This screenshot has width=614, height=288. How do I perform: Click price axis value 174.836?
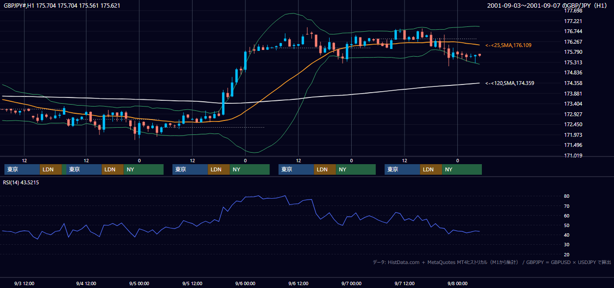coord(573,73)
